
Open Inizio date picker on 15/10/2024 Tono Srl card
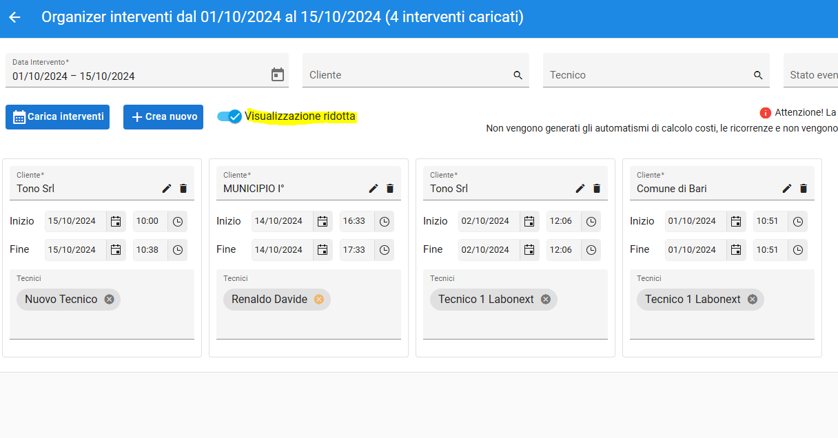click(116, 221)
